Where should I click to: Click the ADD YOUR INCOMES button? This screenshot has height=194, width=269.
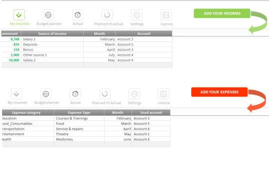(222, 13)
